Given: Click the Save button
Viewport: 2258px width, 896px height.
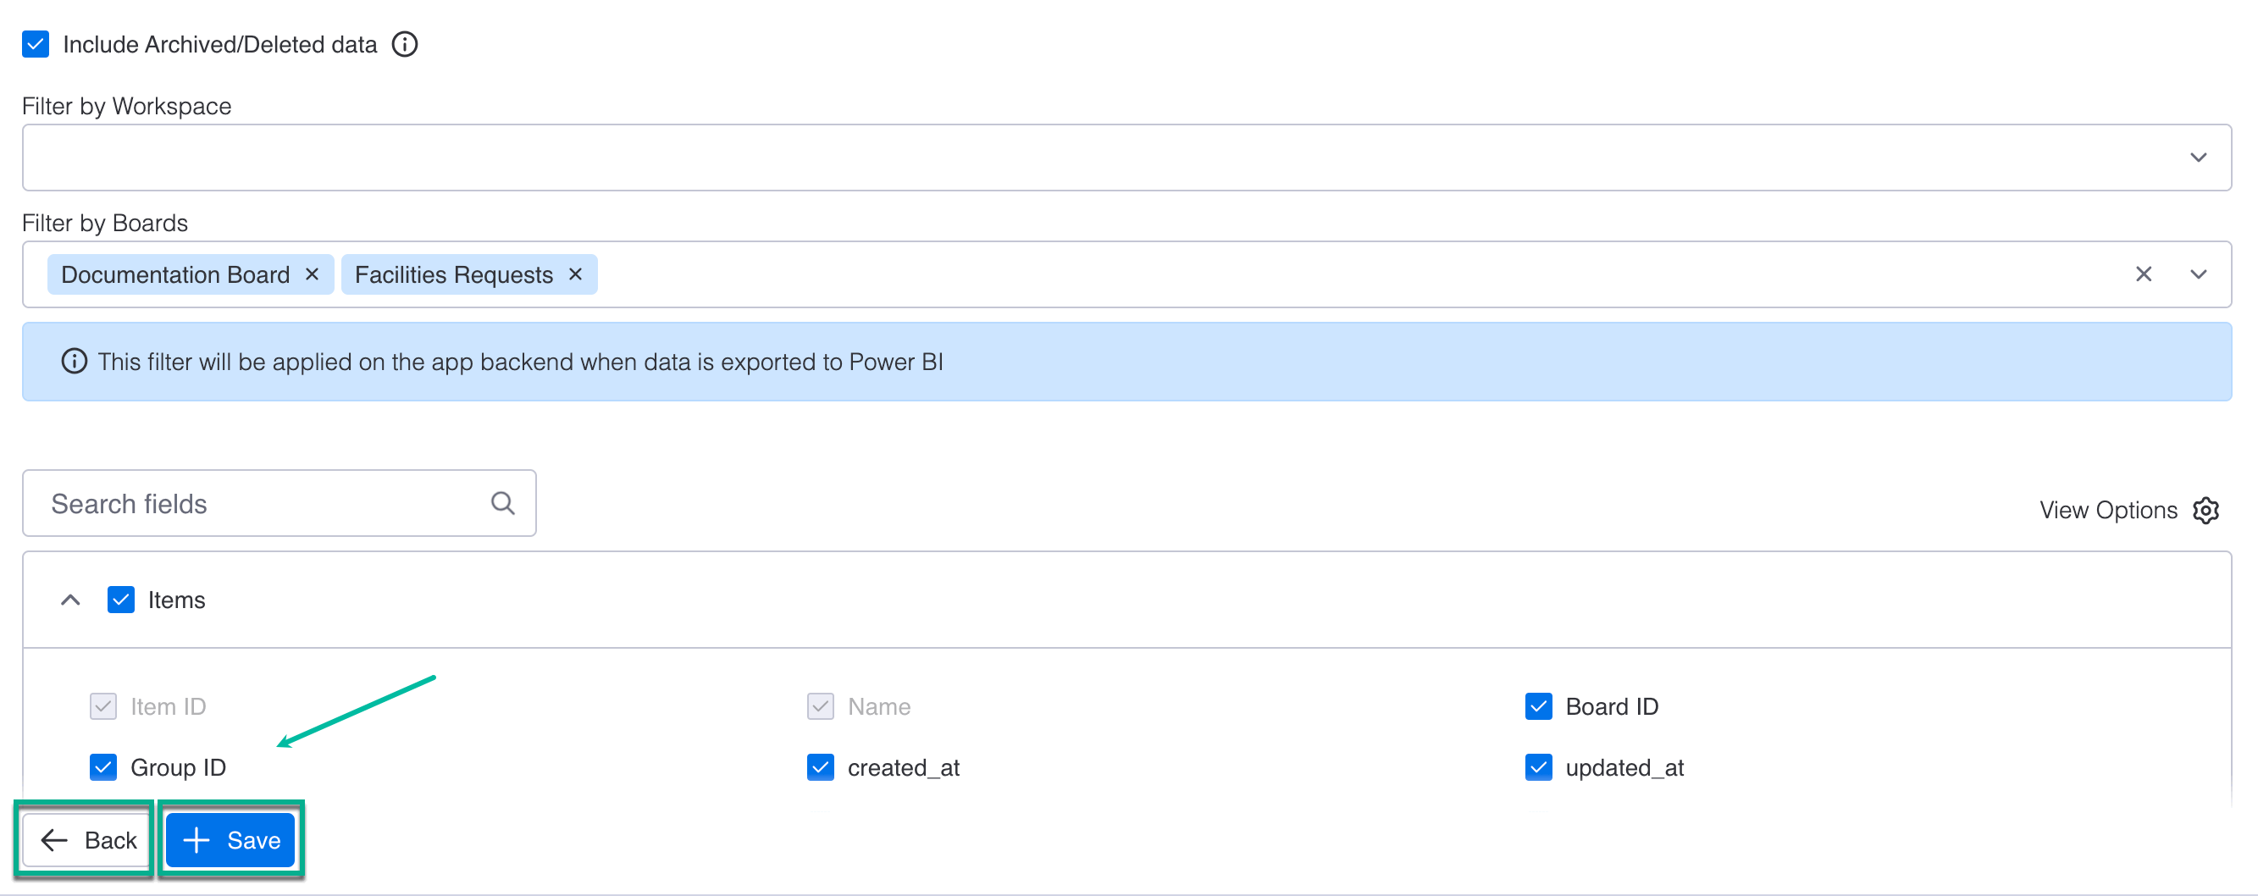Looking at the screenshot, I should (230, 840).
